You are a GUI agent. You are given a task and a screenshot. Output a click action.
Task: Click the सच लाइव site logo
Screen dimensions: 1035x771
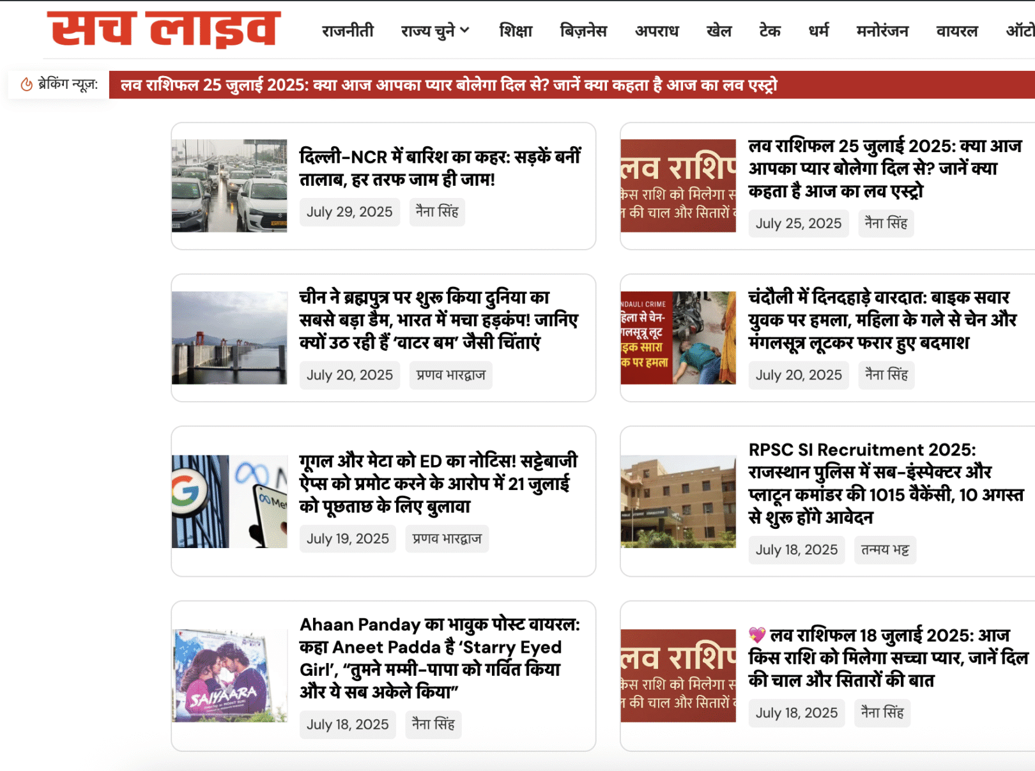(164, 29)
